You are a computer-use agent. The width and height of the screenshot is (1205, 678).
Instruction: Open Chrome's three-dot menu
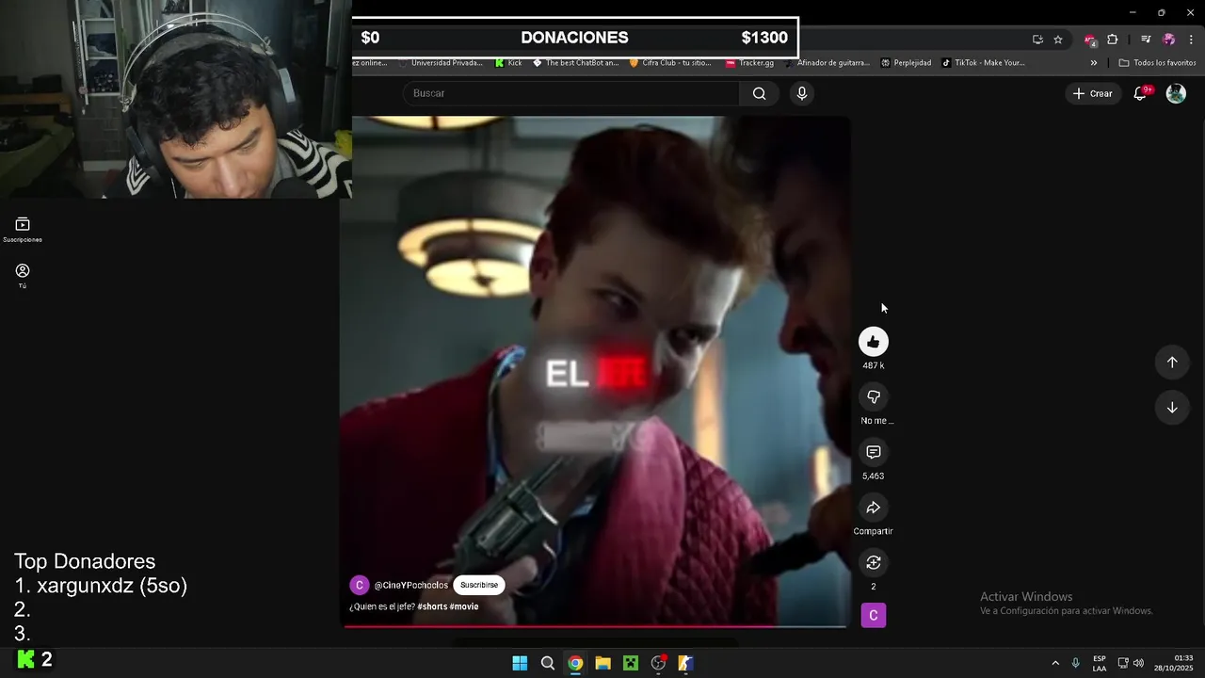click(x=1191, y=40)
